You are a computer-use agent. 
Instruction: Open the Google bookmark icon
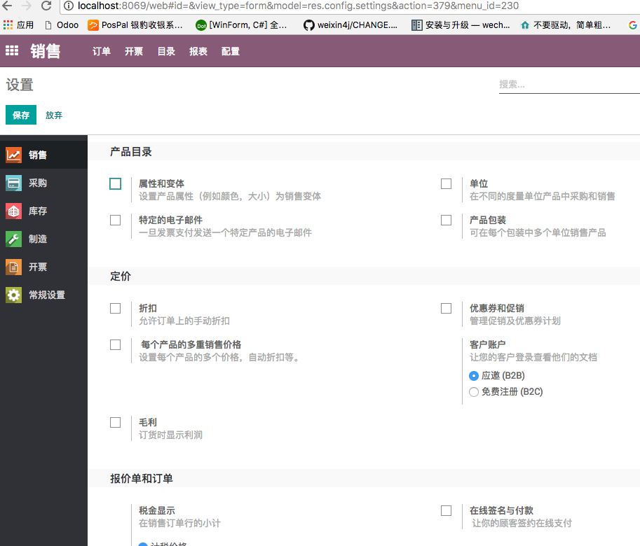633,25
